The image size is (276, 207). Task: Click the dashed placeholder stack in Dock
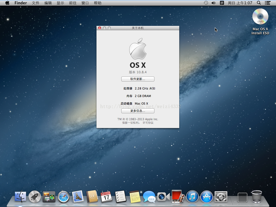point(242,197)
